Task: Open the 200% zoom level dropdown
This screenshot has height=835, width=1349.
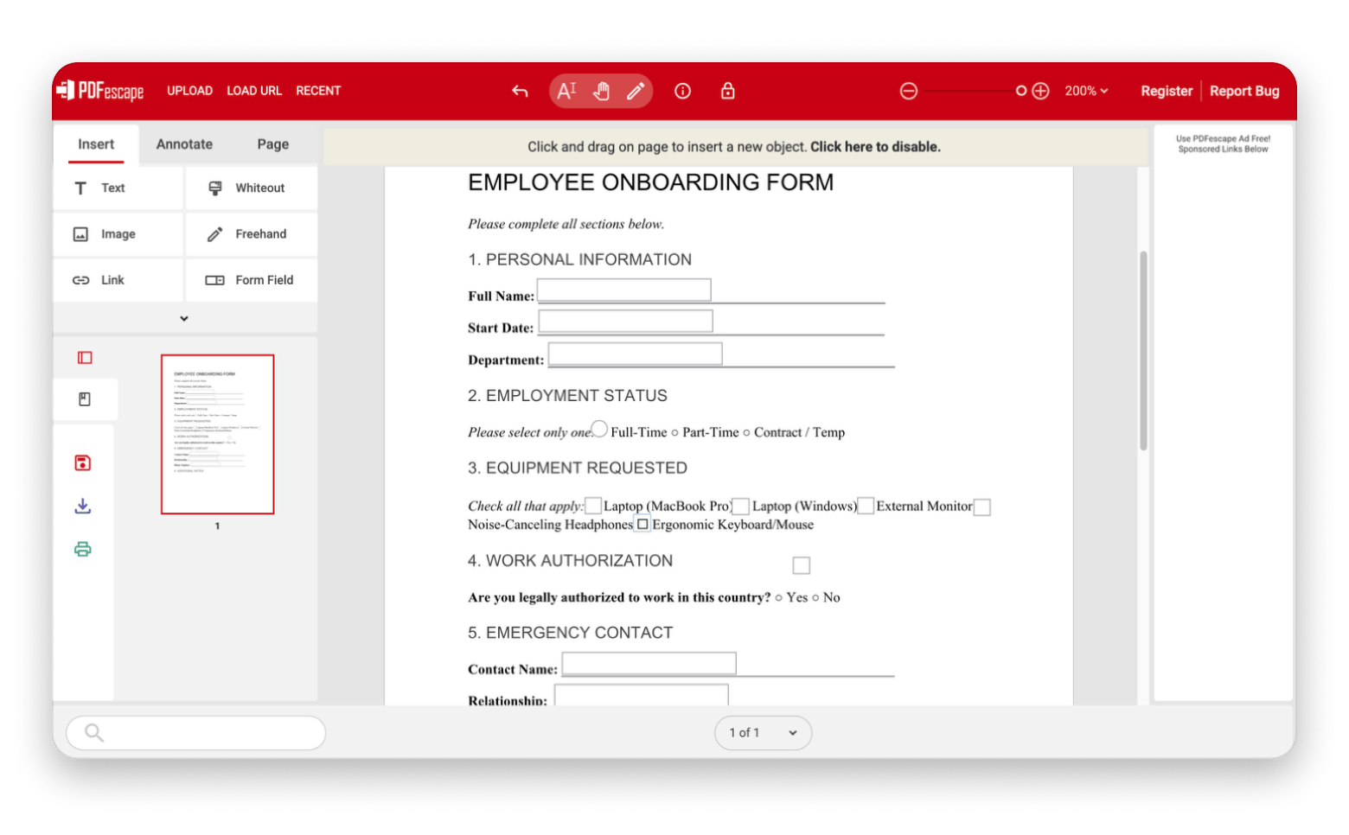Action: click(x=1086, y=91)
